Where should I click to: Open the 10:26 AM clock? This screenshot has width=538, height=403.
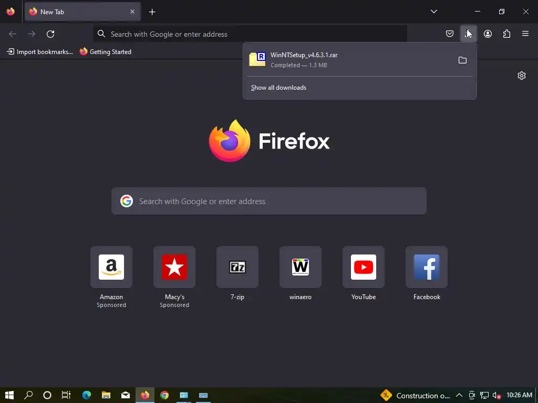(x=519, y=396)
